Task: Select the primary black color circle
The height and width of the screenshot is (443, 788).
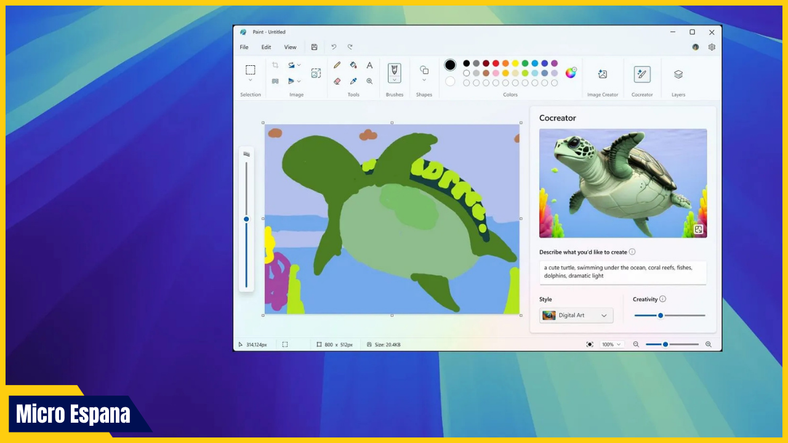Action: 450,65
